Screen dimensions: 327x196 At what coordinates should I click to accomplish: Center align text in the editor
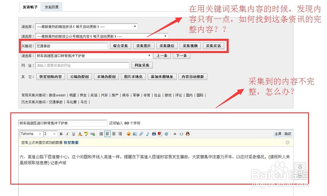[x=114, y=134]
